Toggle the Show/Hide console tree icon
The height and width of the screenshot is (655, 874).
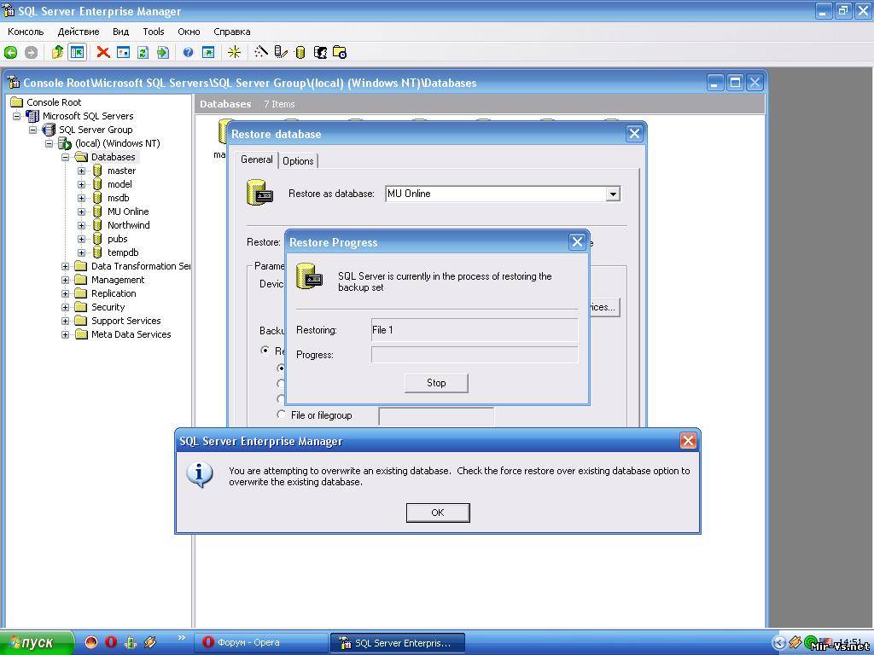[77, 53]
